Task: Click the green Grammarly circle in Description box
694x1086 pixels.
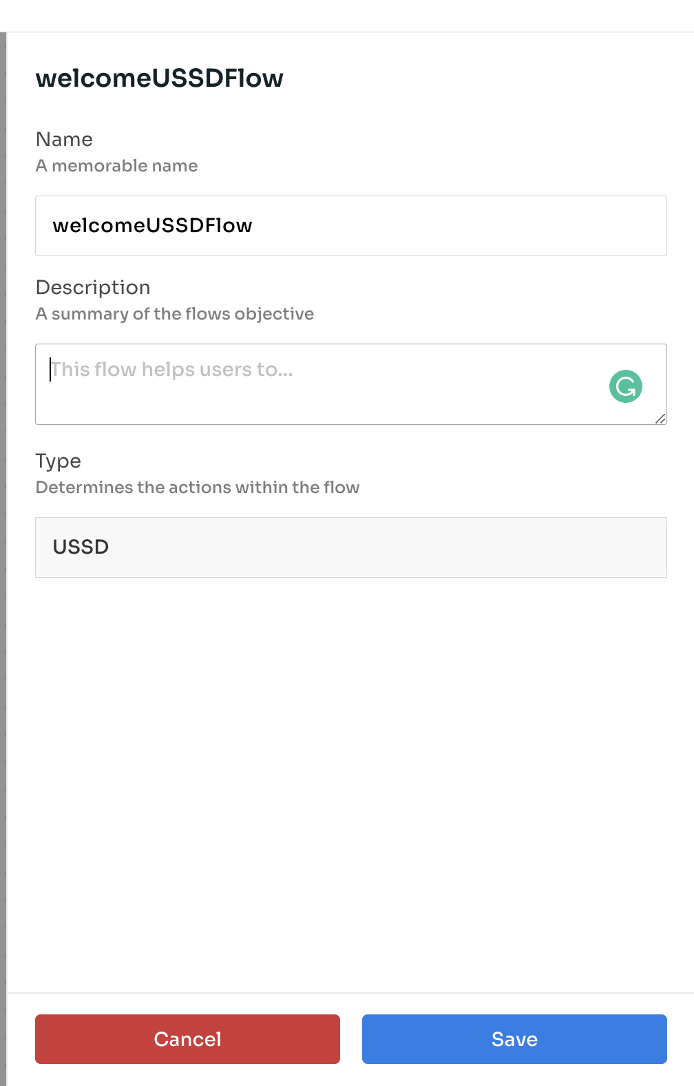Action: [625, 386]
